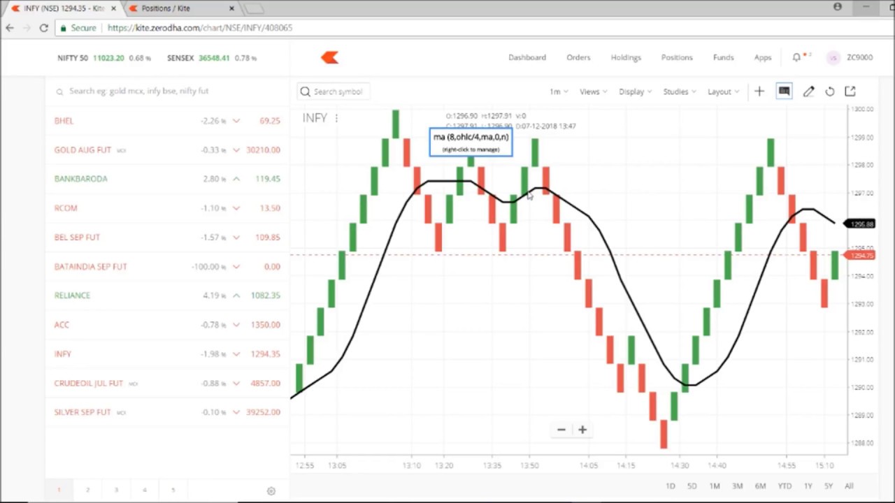Viewport: 895px width, 503px height.
Task: Open the Display dropdown
Action: tap(635, 92)
